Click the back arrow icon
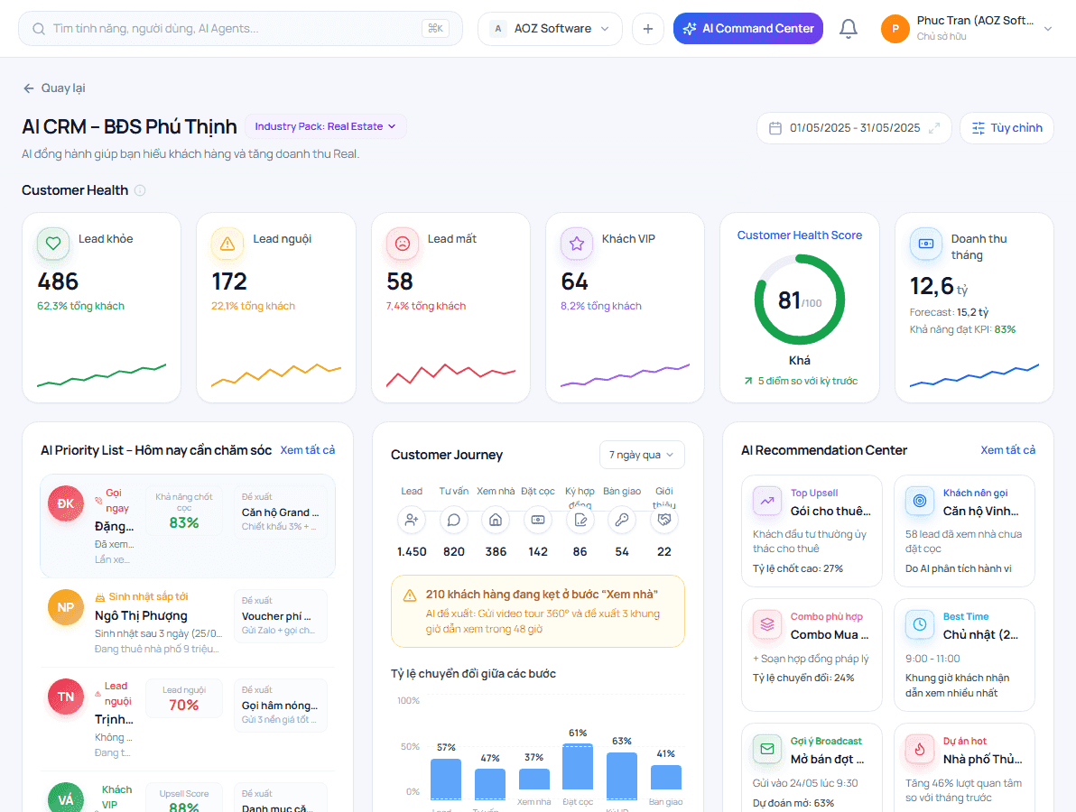Screen dimensions: 1076x812 click(29, 88)
